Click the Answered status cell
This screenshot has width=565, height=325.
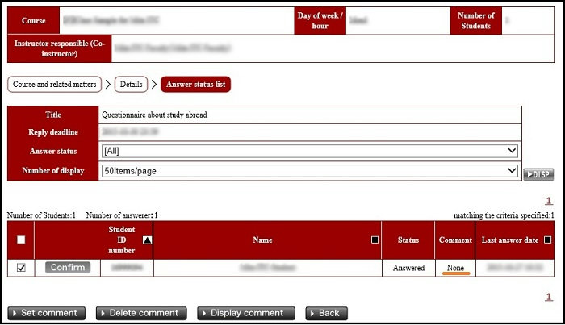(408, 268)
